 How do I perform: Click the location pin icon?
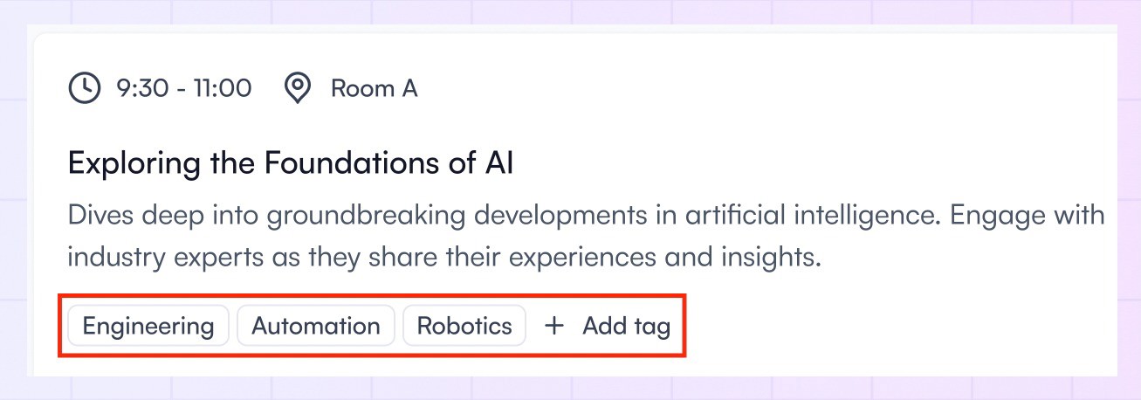click(299, 88)
